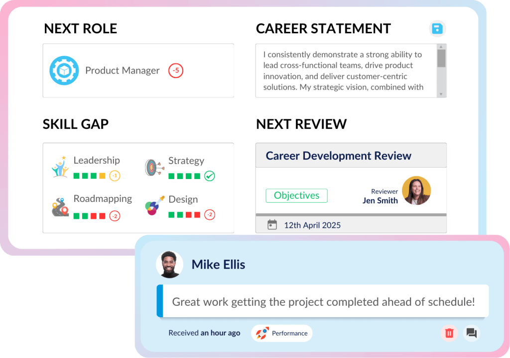The image size is (510, 358).
Task: Open the Objectives button
Action: 296,195
